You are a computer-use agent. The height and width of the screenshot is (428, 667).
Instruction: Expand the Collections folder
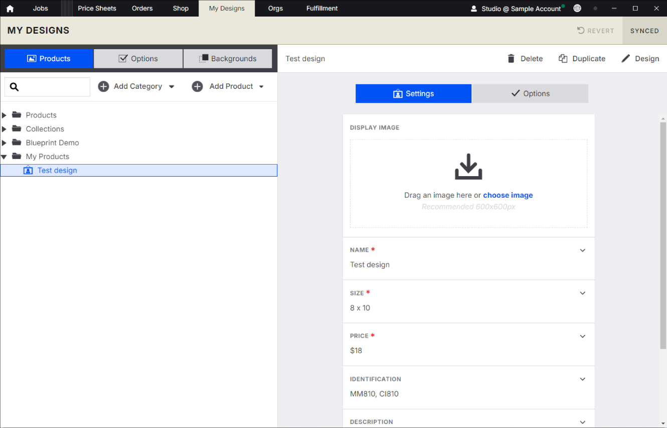(x=5, y=129)
